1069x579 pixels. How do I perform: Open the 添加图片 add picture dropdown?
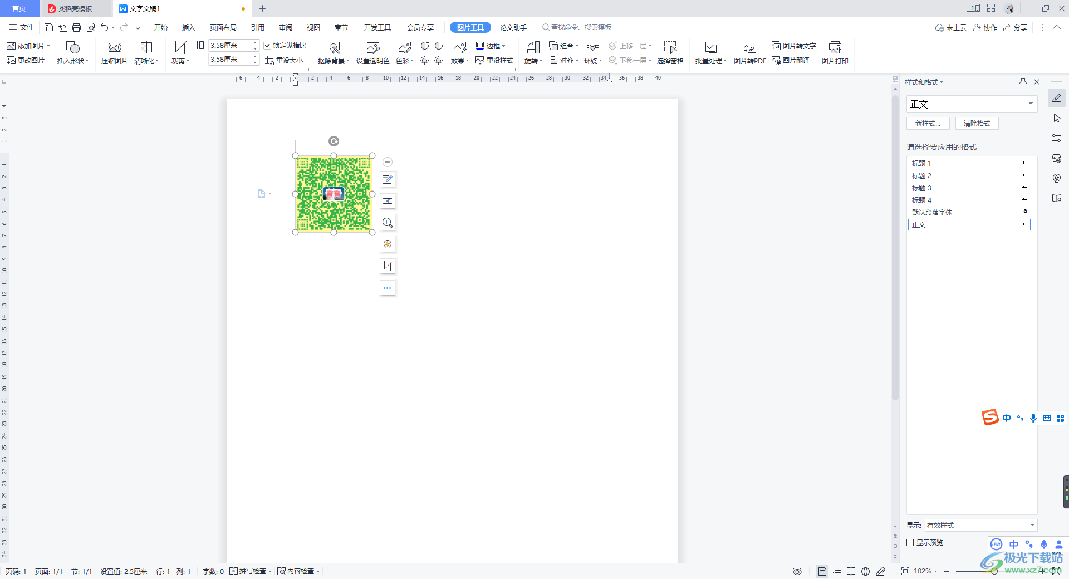point(28,46)
